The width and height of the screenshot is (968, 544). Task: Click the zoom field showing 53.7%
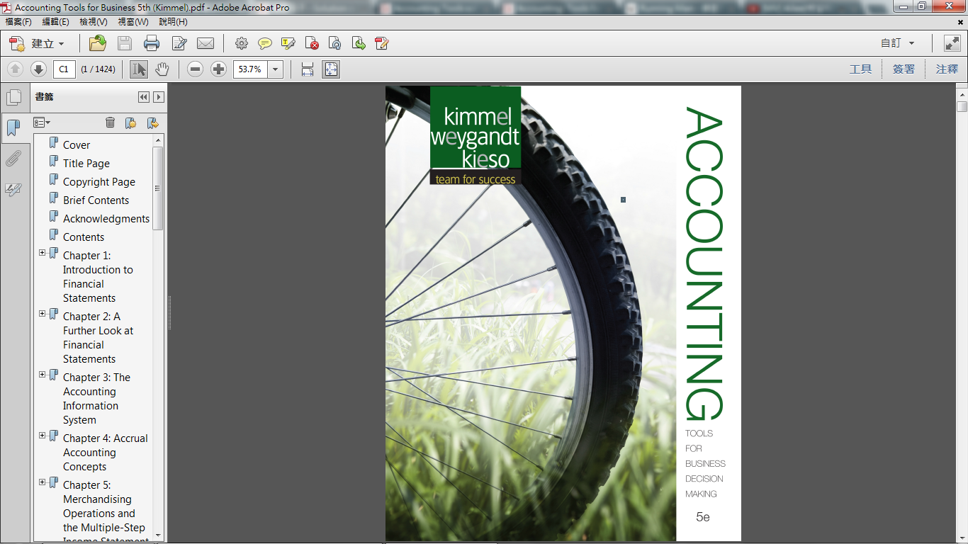(x=250, y=69)
